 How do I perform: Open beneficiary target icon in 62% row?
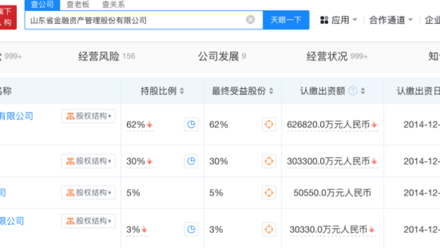pyautogui.click(x=269, y=125)
